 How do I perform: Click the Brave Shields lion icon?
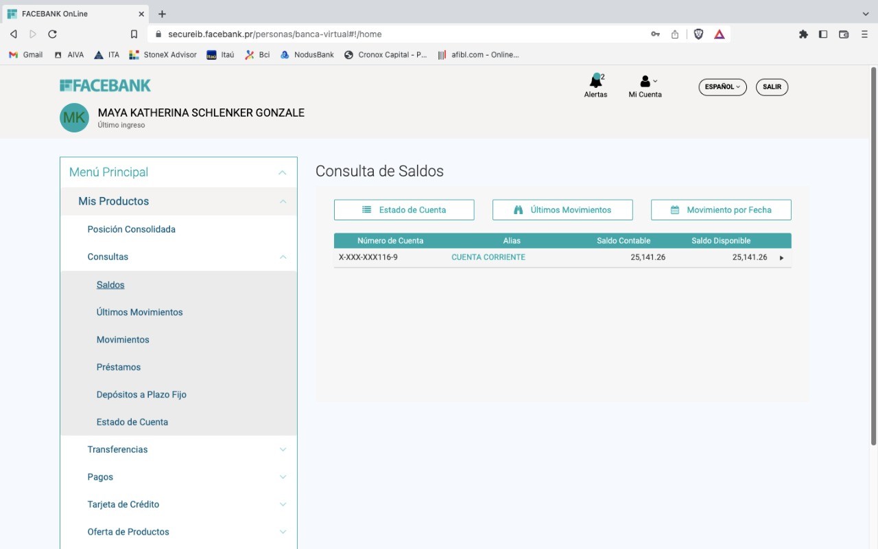(x=698, y=34)
